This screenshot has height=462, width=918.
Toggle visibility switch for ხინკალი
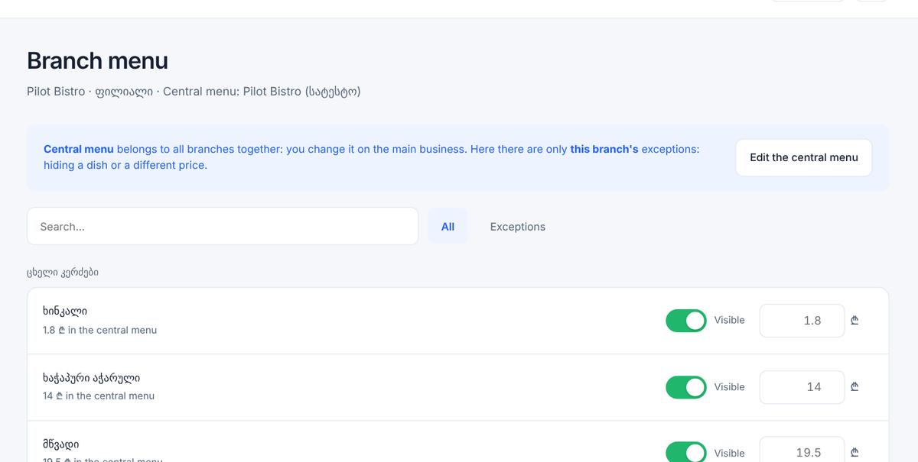(x=686, y=321)
